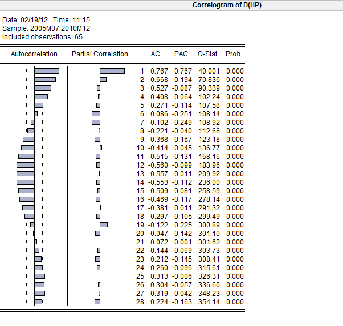Select the PAC value -0.087
Screen dimensions: 343x326
(182, 88)
